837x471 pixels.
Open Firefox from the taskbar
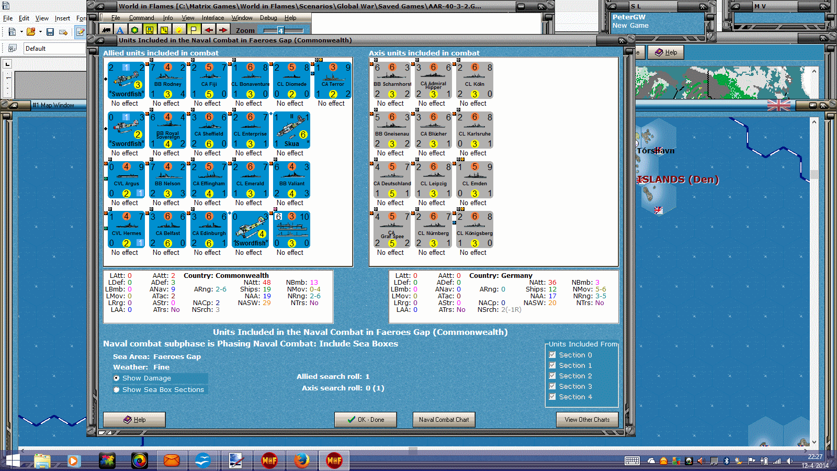[301, 461]
